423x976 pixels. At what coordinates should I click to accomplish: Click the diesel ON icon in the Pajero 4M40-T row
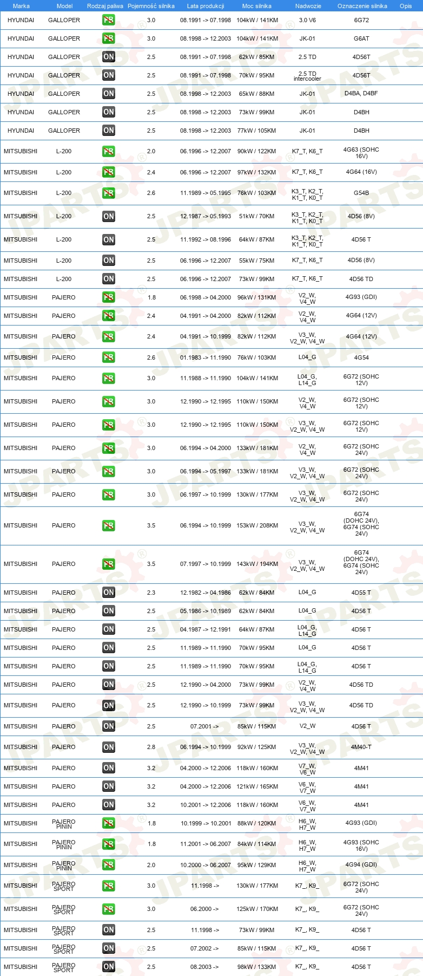point(109,747)
